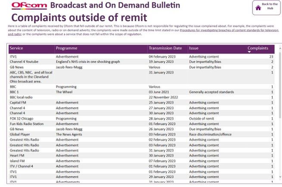Click the '07 February 2023' date cell
This screenshot has height=187, width=282.
coord(162,161)
